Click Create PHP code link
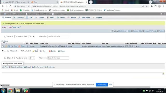The width and height of the screenshot is (166, 93). pyautogui.click(x=150, y=31)
